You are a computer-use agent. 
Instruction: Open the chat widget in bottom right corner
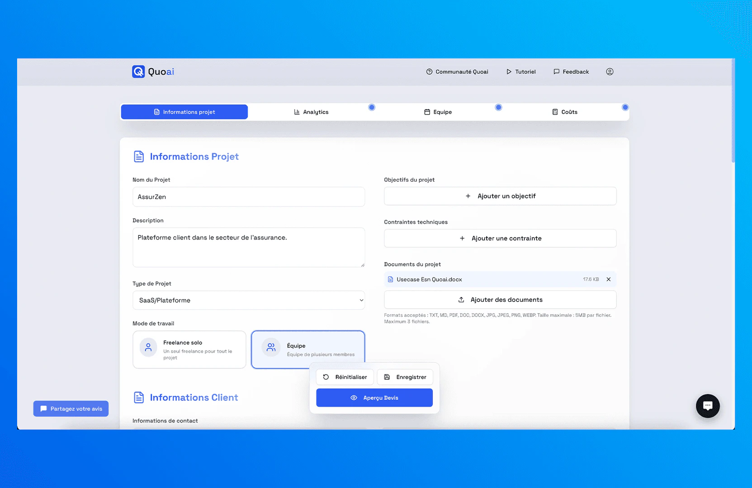[x=708, y=406]
